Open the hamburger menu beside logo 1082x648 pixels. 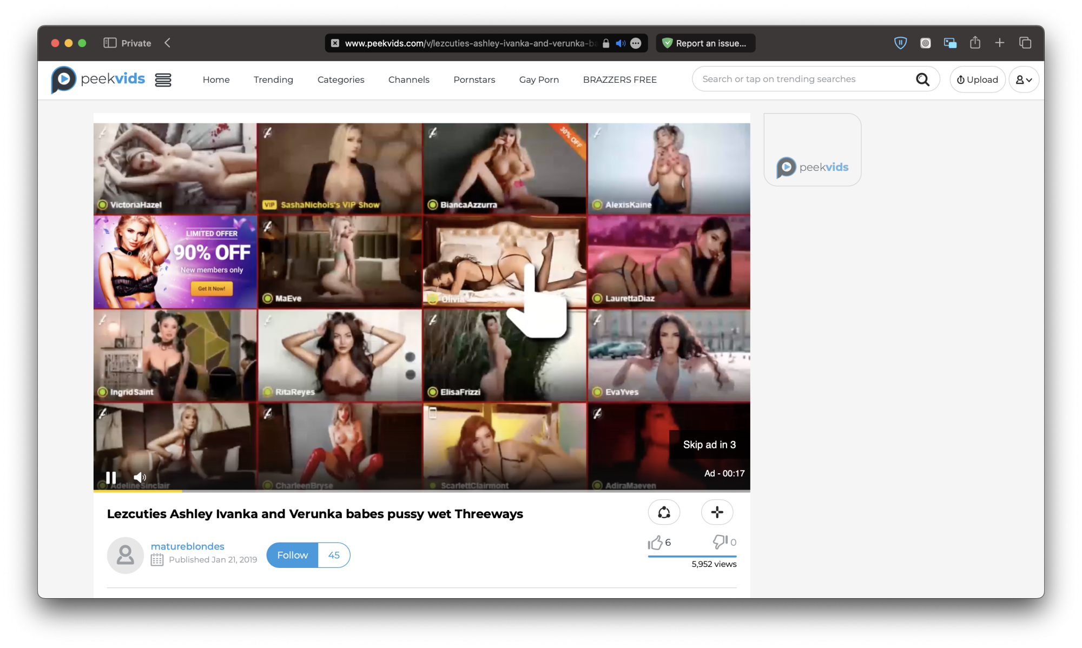pyautogui.click(x=163, y=80)
